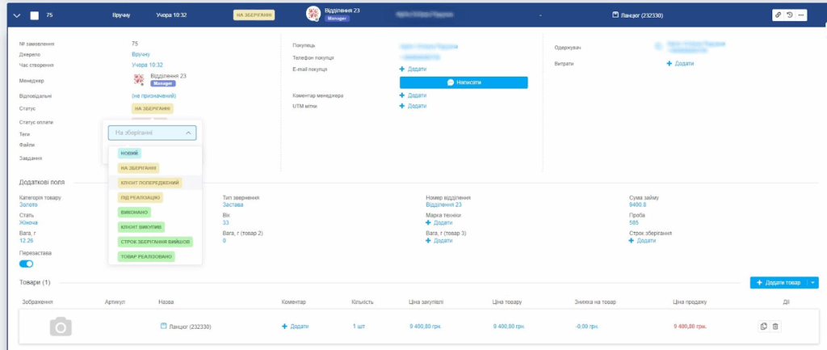
Task: Select the Клієнт попереджений status option
Action: point(149,183)
